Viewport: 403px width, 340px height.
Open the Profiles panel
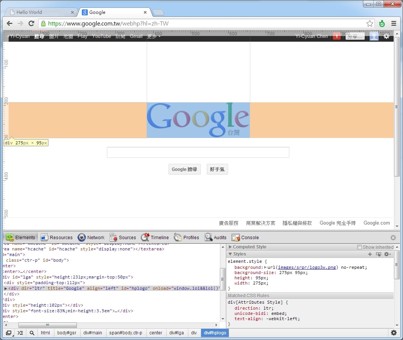pos(186,237)
